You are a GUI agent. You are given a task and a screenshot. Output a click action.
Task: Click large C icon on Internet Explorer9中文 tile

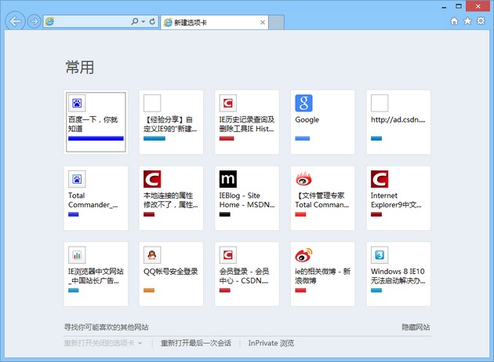pos(380,179)
